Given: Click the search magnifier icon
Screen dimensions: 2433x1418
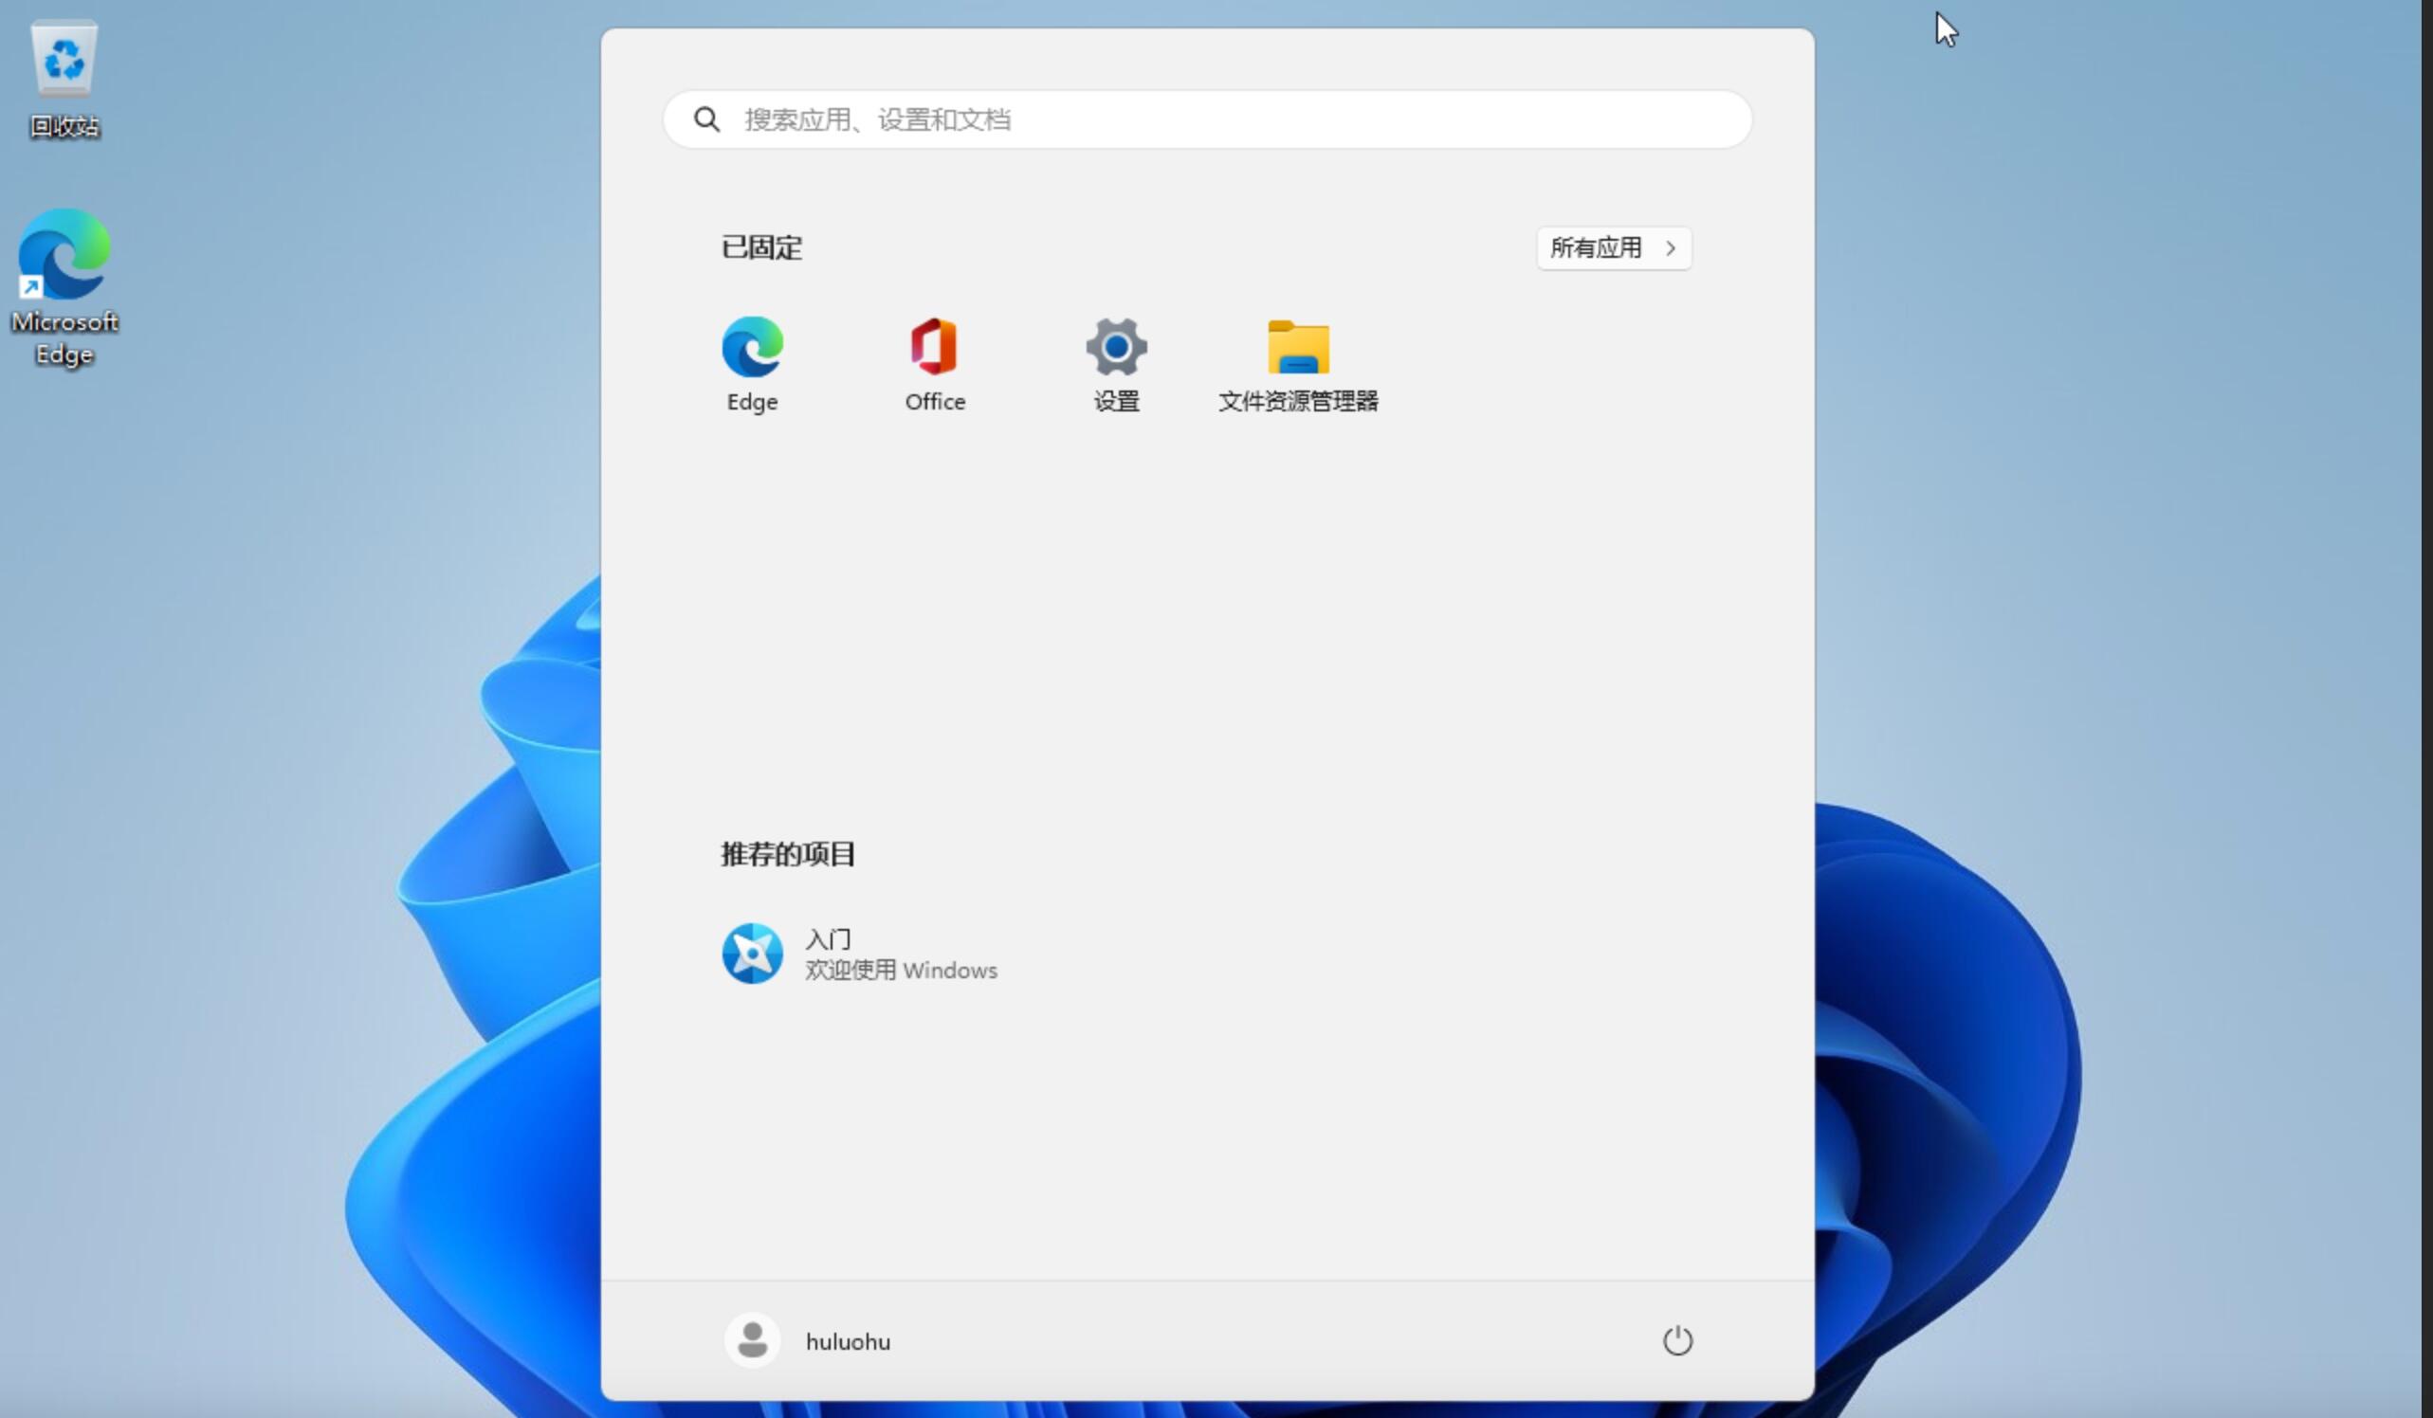Looking at the screenshot, I should (x=706, y=119).
